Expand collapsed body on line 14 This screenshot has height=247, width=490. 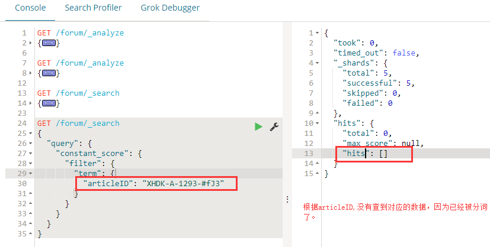[x=30, y=103]
